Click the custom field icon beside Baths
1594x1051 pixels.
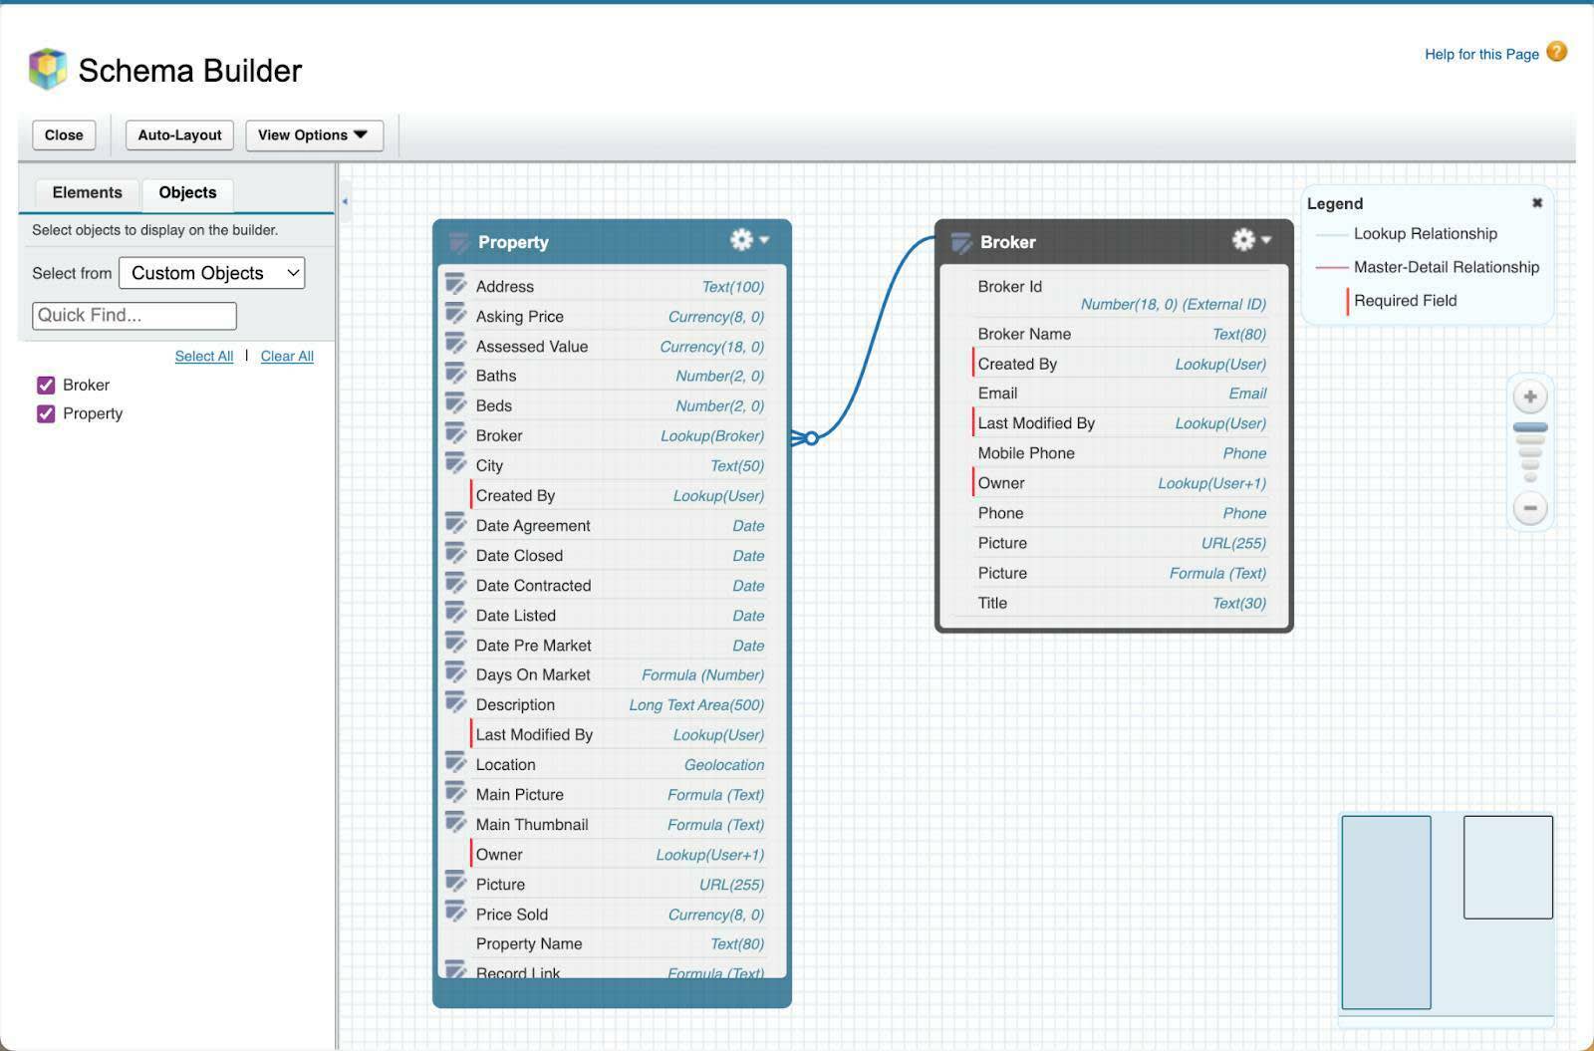(x=456, y=375)
